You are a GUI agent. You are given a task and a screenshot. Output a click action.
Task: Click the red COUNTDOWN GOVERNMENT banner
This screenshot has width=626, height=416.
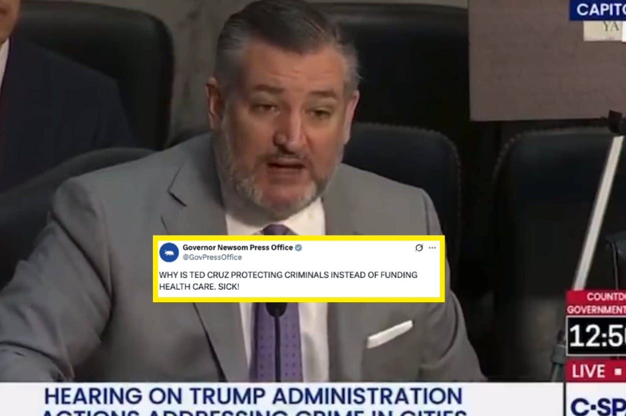[596, 303]
